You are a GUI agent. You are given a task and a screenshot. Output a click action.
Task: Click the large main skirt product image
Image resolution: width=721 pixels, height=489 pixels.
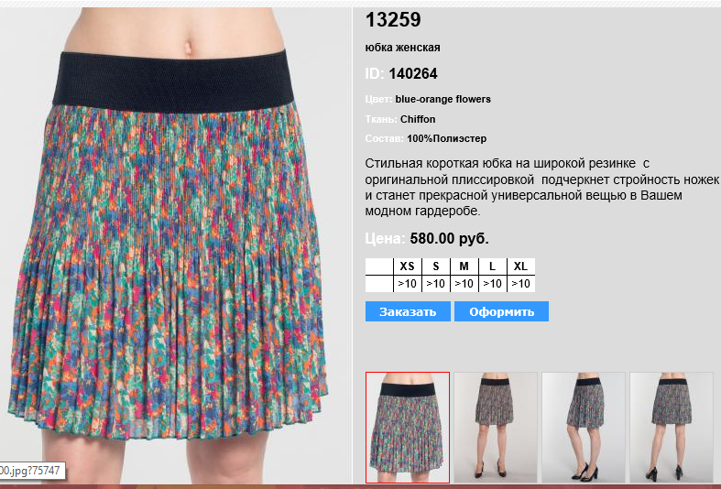coord(176,245)
